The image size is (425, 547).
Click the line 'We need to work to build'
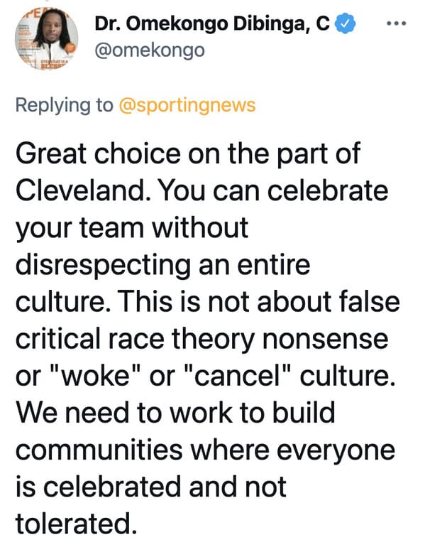coord(175,412)
